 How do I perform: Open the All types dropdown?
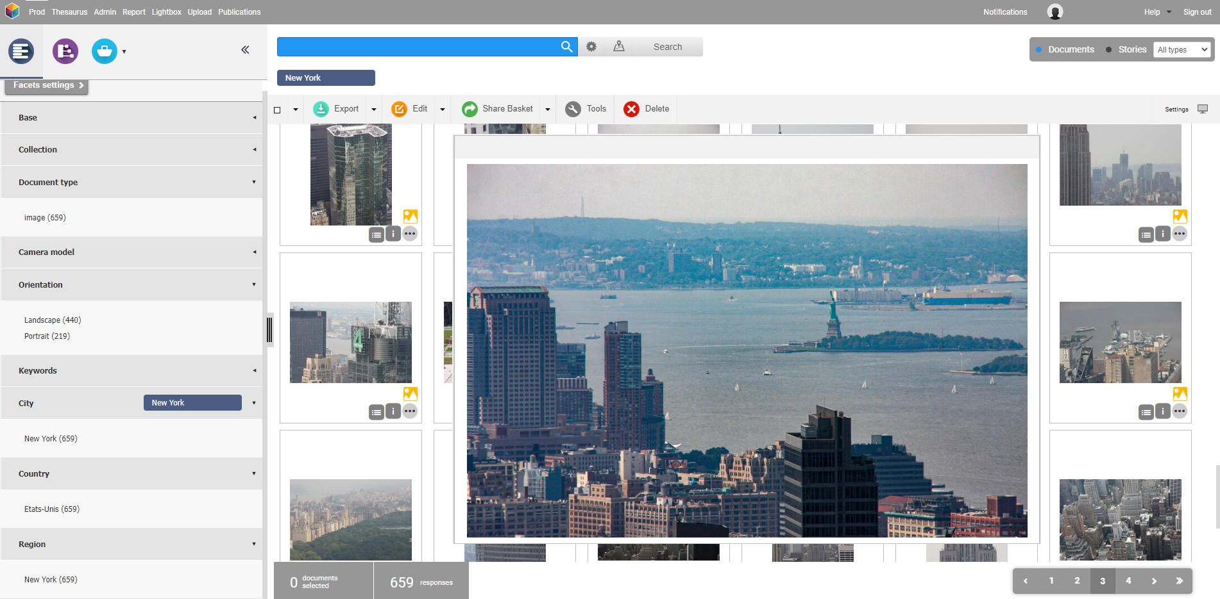click(1182, 49)
